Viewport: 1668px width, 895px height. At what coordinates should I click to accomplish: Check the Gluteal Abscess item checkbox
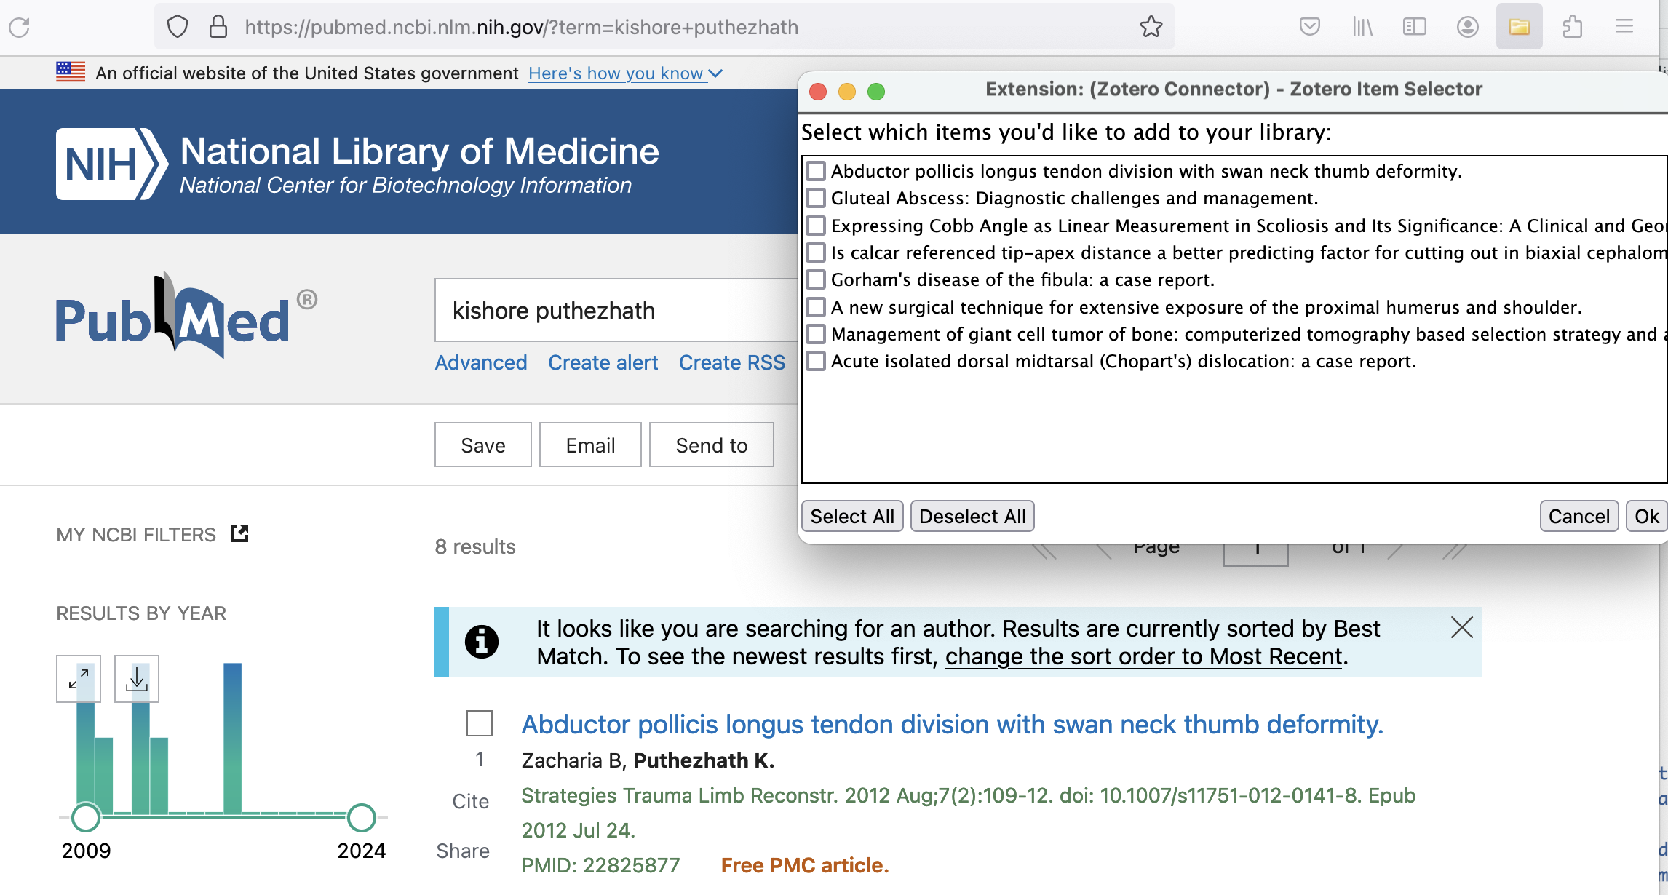pyautogui.click(x=816, y=198)
